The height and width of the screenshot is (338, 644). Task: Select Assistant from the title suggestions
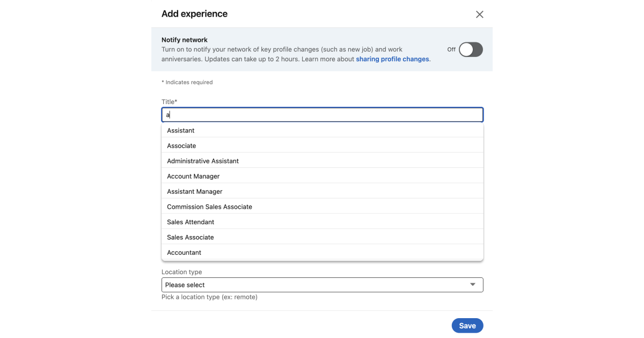(181, 130)
